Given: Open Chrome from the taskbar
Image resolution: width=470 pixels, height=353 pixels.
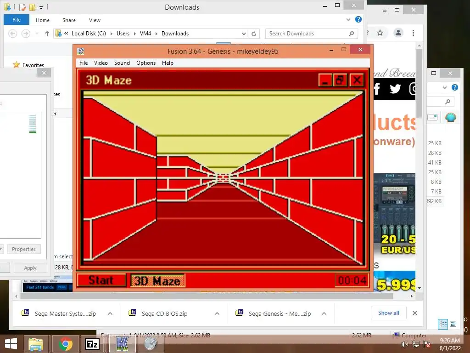Looking at the screenshot, I should click(65, 344).
